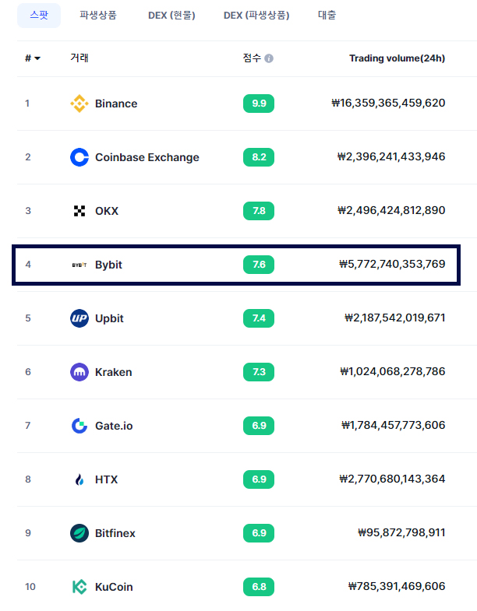Click the Upbit logo icon
Screen dimensions: 477x611
[x=79, y=318]
